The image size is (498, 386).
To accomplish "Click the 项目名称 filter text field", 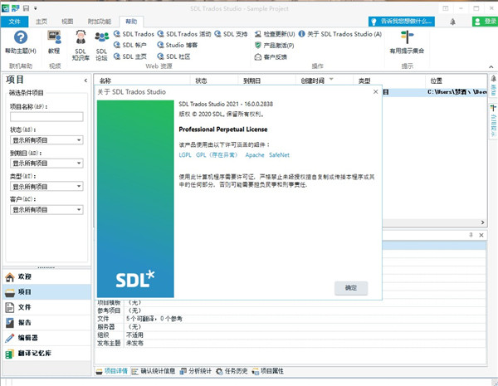I will [x=46, y=117].
